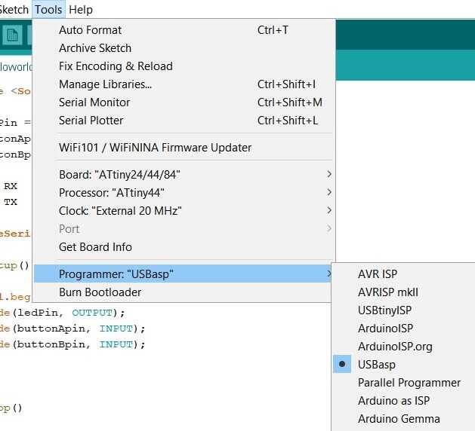Select Burn Bootloader
This screenshot has height=431, width=475.
pyautogui.click(x=100, y=292)
